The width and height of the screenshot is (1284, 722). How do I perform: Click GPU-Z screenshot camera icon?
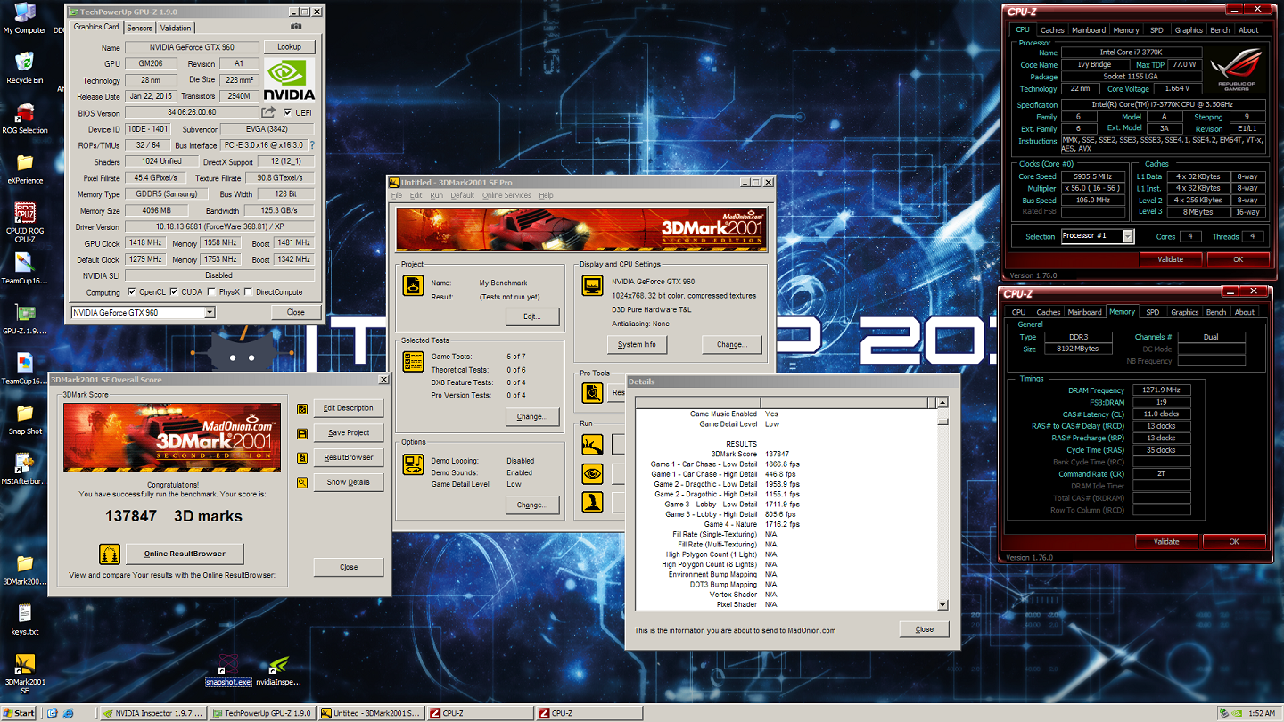[x=297, y=28]
